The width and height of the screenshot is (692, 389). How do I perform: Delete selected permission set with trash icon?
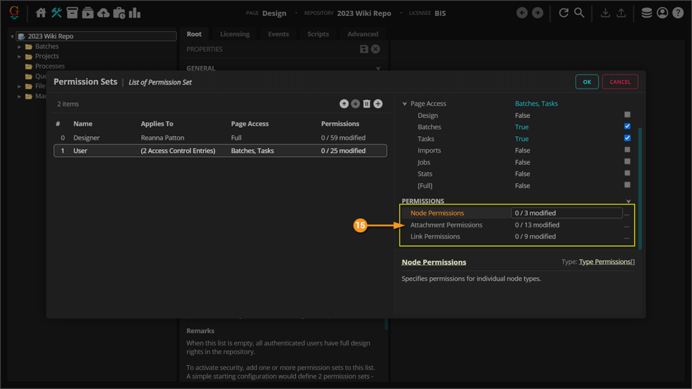pyautogui.click(x=367, y=104)
